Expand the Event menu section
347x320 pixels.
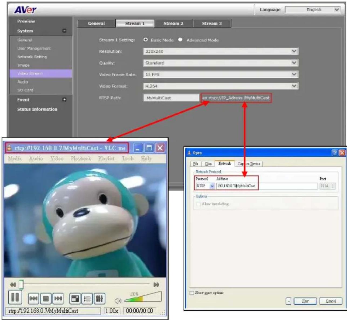pyautogui.click(x=64, y=99)
